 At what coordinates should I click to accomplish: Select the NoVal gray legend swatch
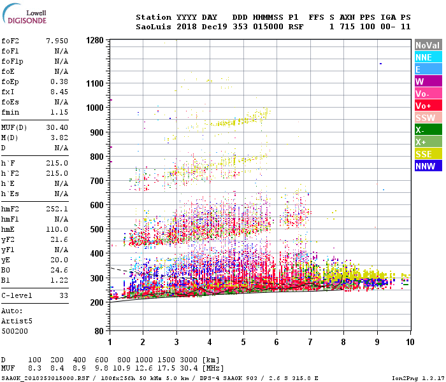(x=428, y=45)
